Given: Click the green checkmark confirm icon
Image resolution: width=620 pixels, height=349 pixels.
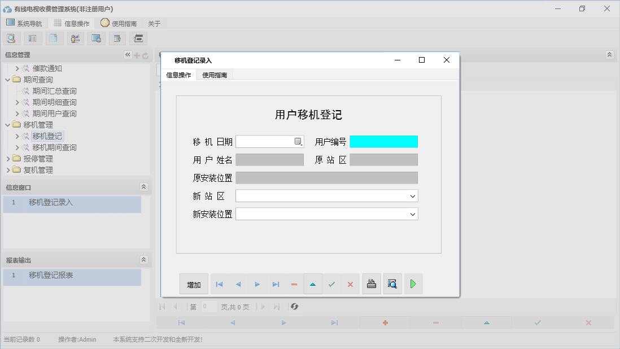Looking at the screenshot, I should (x=332, y=284).
